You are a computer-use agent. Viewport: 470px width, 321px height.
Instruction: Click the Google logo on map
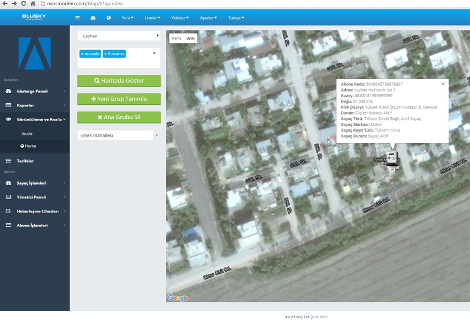tap(178, 297)
